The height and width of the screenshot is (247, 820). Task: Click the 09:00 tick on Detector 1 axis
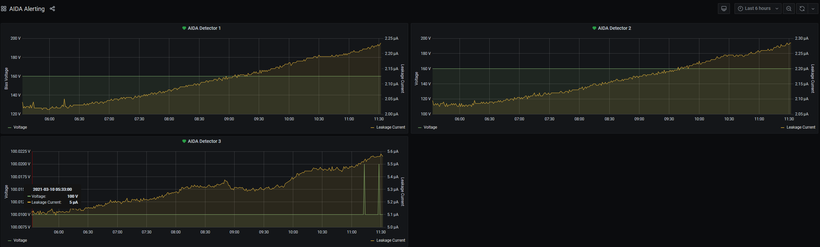(x=229, y=119)
